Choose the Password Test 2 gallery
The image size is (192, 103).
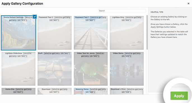(55, 33)
